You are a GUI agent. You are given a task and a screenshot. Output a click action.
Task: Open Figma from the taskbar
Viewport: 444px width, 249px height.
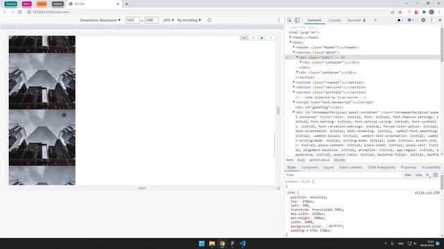(232, 243)
